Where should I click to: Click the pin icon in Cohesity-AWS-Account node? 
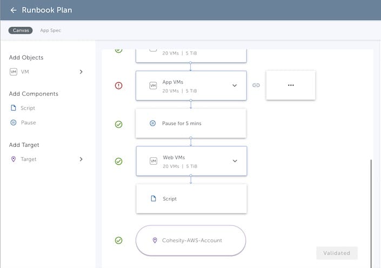click(x=155, y=240)
